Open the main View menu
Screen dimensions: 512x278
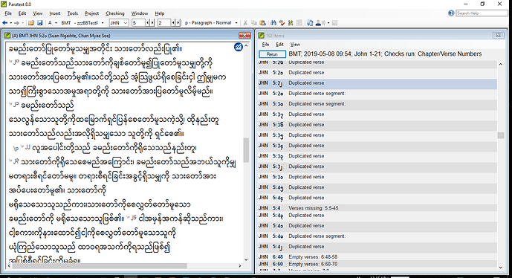pyautogui.click(x=38, y=13)
